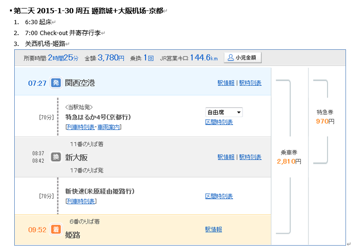Click the 09:52 arrival time
This screenshot has width=355, height=248.
pyautogui.click(x=37, y=230)
